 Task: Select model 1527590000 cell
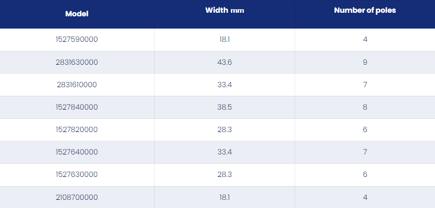pos(77,40)
